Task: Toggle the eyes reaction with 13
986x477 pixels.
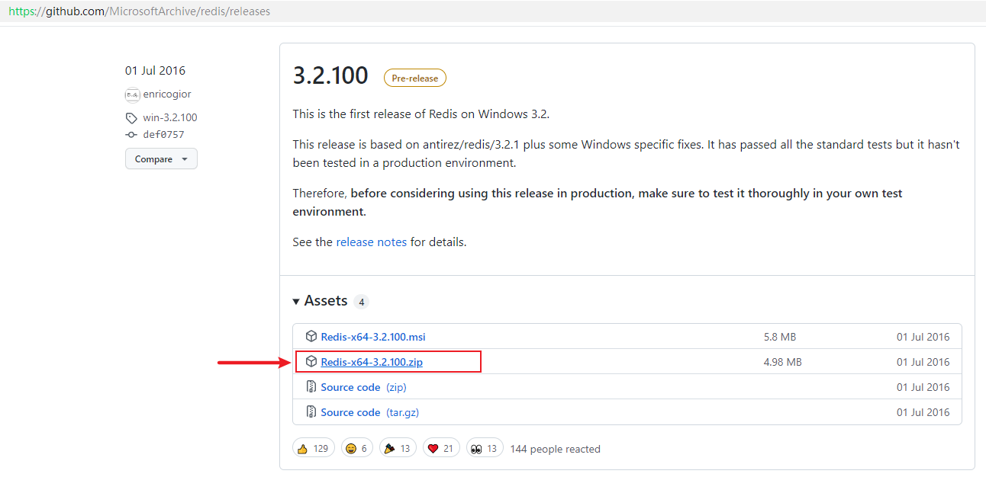Action: (484, 449)
